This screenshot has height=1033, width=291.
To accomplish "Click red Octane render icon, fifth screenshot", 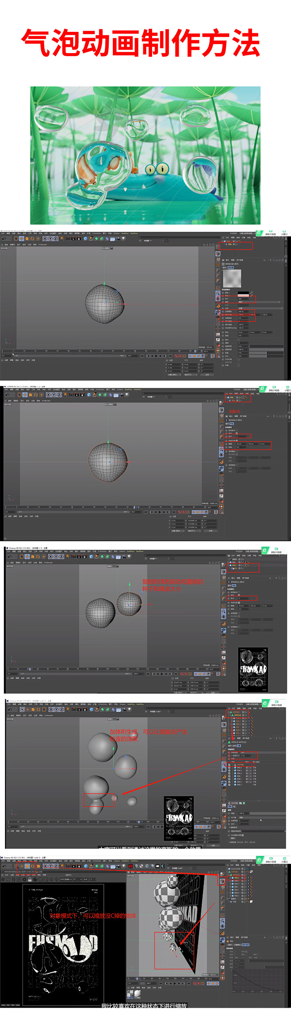I will pos(130,866).
